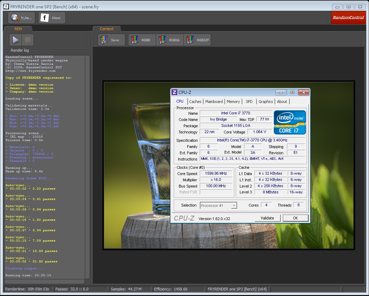Open the frybench toolbar icon
The width and height of the screenshot is (369, 296).
22,18
